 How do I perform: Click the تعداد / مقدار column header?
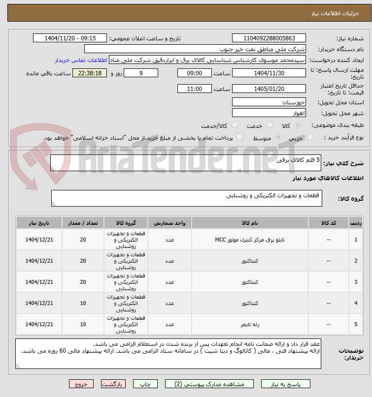pos(83,223)
